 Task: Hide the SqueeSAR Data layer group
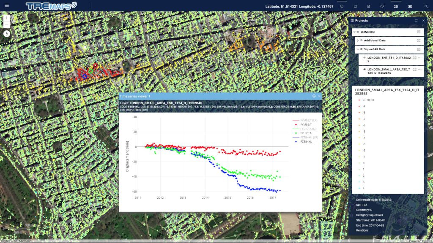tap(361, 49)
